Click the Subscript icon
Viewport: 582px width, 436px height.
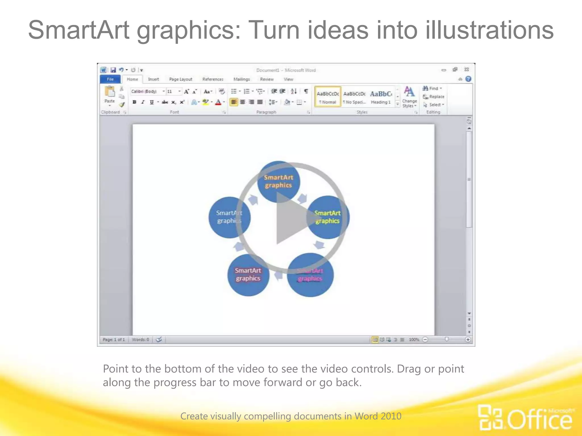[174, 102]
